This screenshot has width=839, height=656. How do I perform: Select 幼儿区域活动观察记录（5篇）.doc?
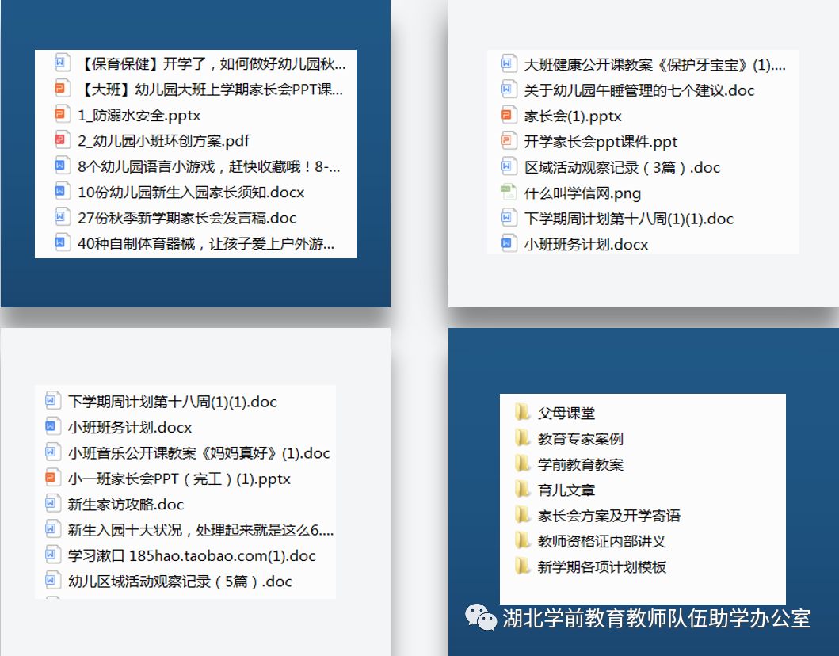tap(180, 582)
